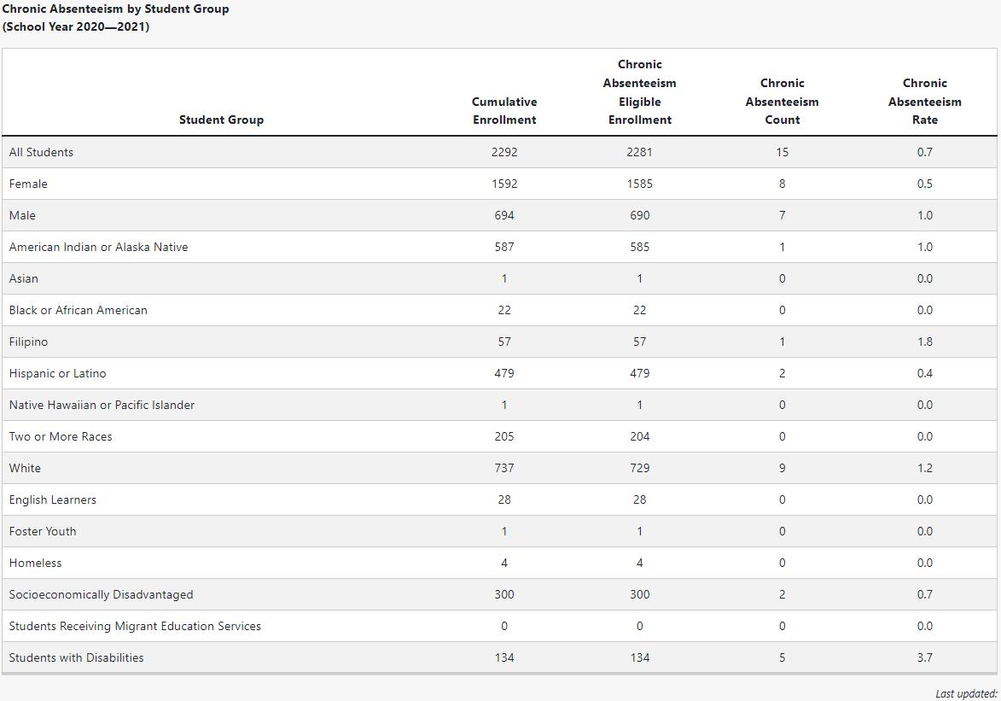Click the Filipino row label
1001x701 pixels.
coord(28,342)
